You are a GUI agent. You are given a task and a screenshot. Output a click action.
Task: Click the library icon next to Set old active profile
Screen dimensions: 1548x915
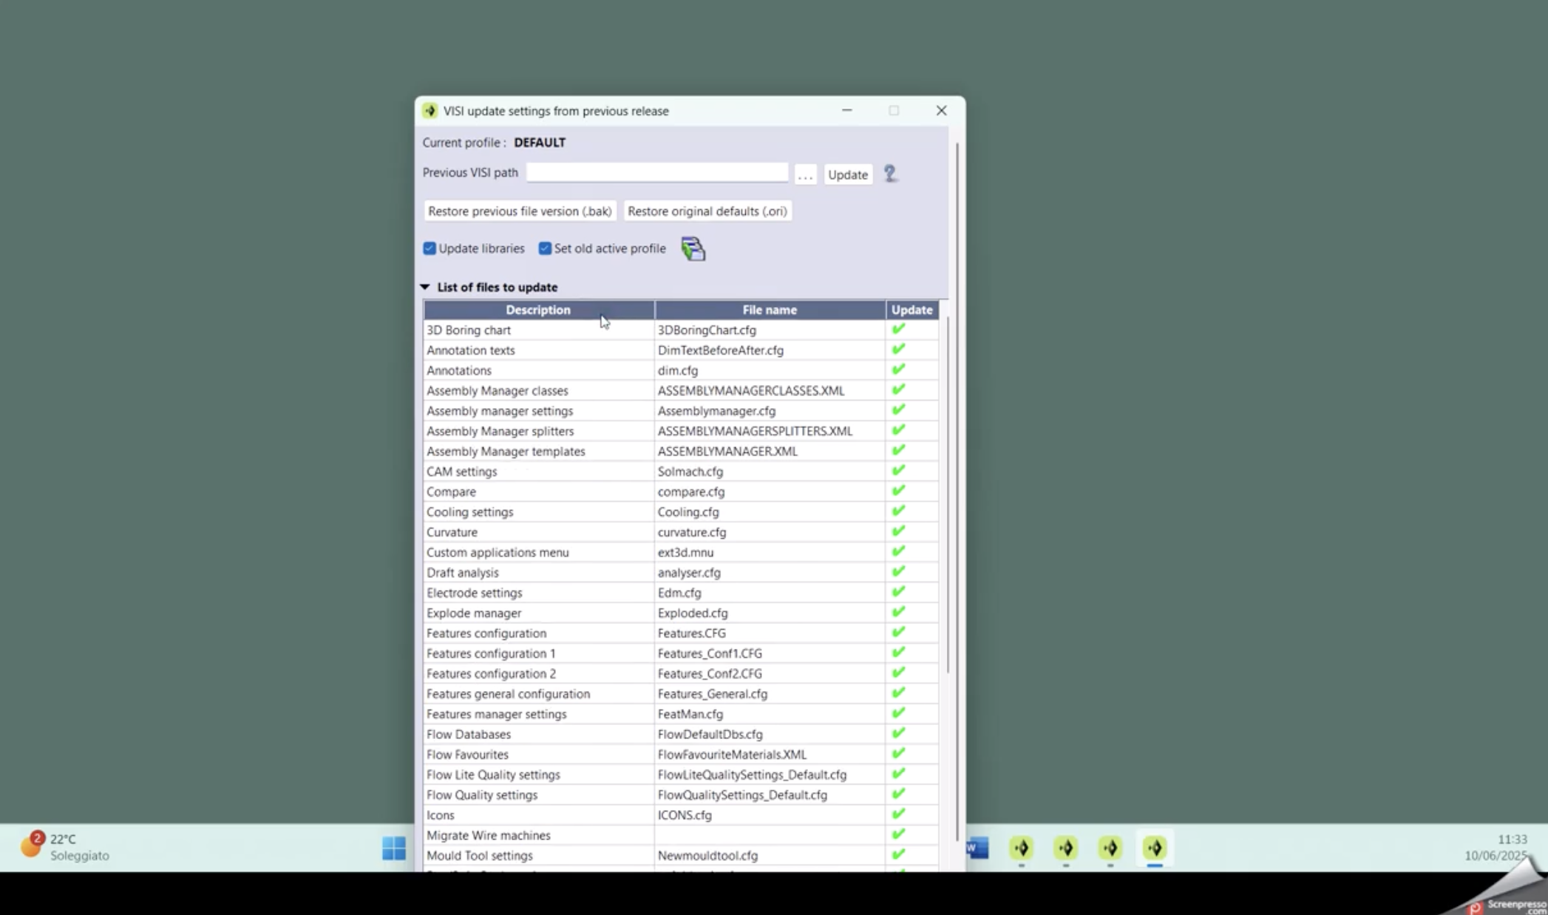tap(693, 249)
